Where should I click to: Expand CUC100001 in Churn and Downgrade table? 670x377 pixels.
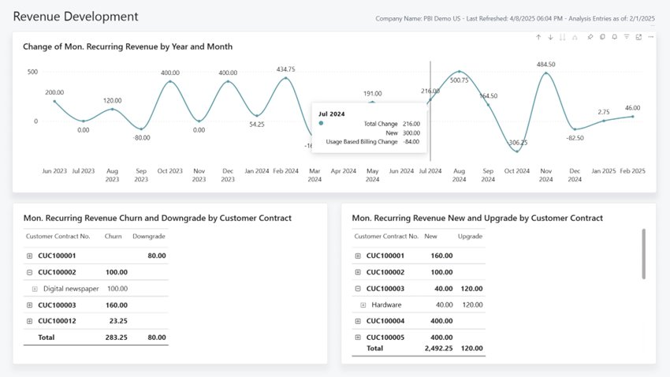coord(29,256)
